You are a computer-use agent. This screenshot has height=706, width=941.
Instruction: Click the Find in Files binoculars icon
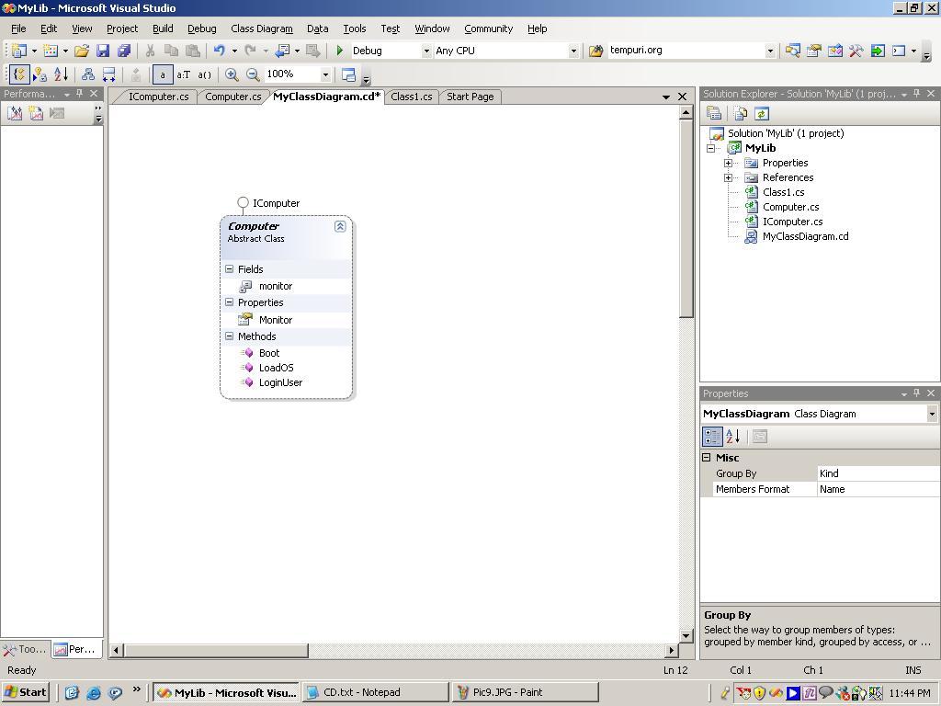tap(595, 51)
